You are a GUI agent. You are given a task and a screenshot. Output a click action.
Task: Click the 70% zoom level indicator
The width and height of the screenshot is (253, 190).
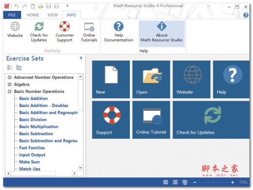(x=243, y=182)
